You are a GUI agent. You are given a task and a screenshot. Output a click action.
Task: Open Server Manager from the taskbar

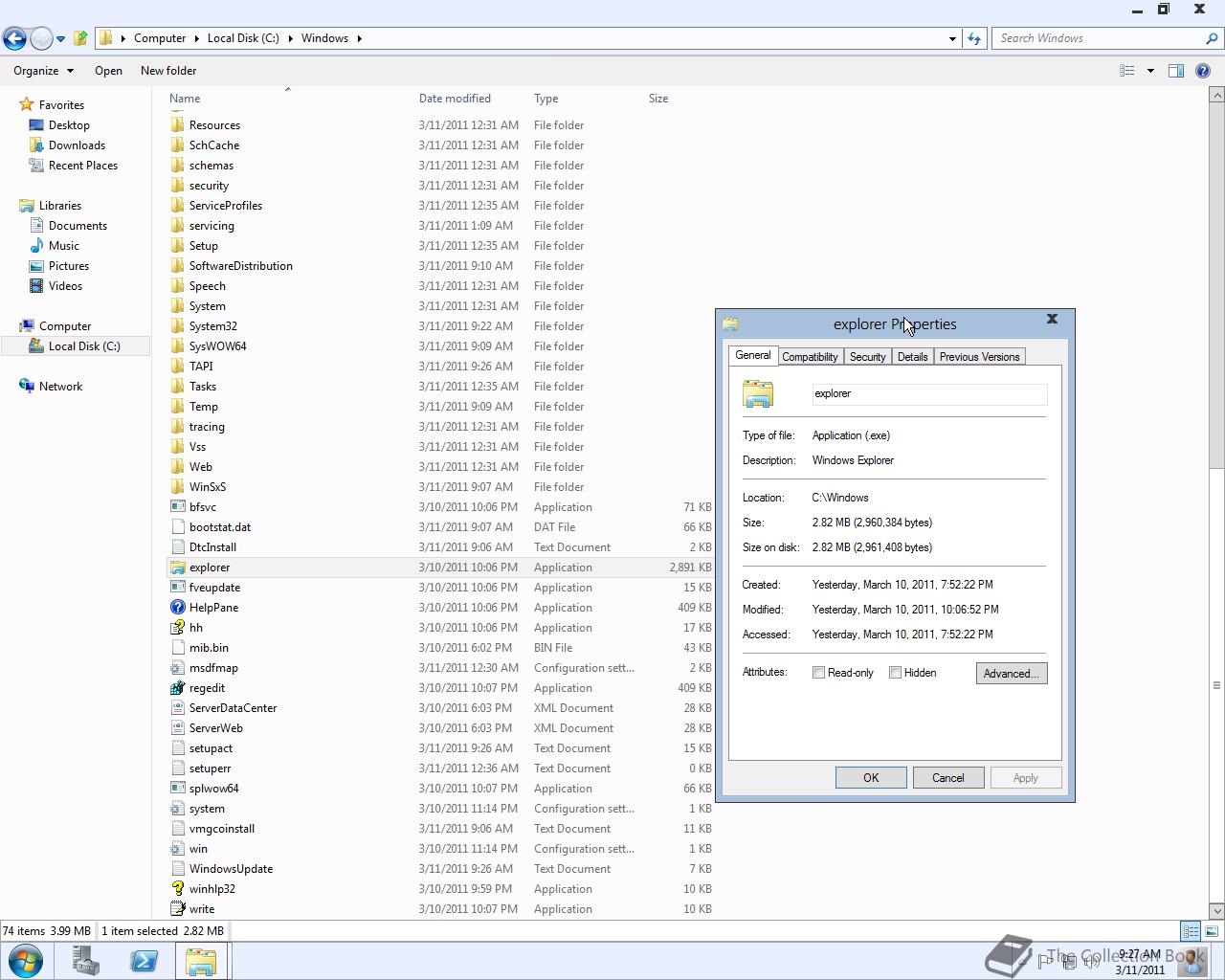point(86,961)
